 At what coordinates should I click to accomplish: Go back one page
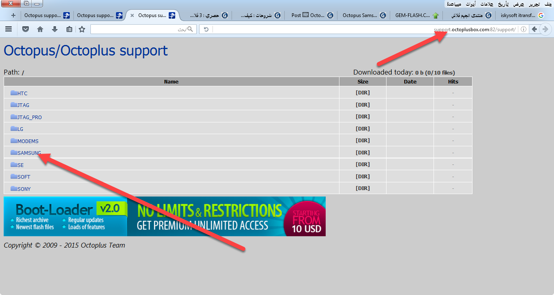(x=535, y=29)
